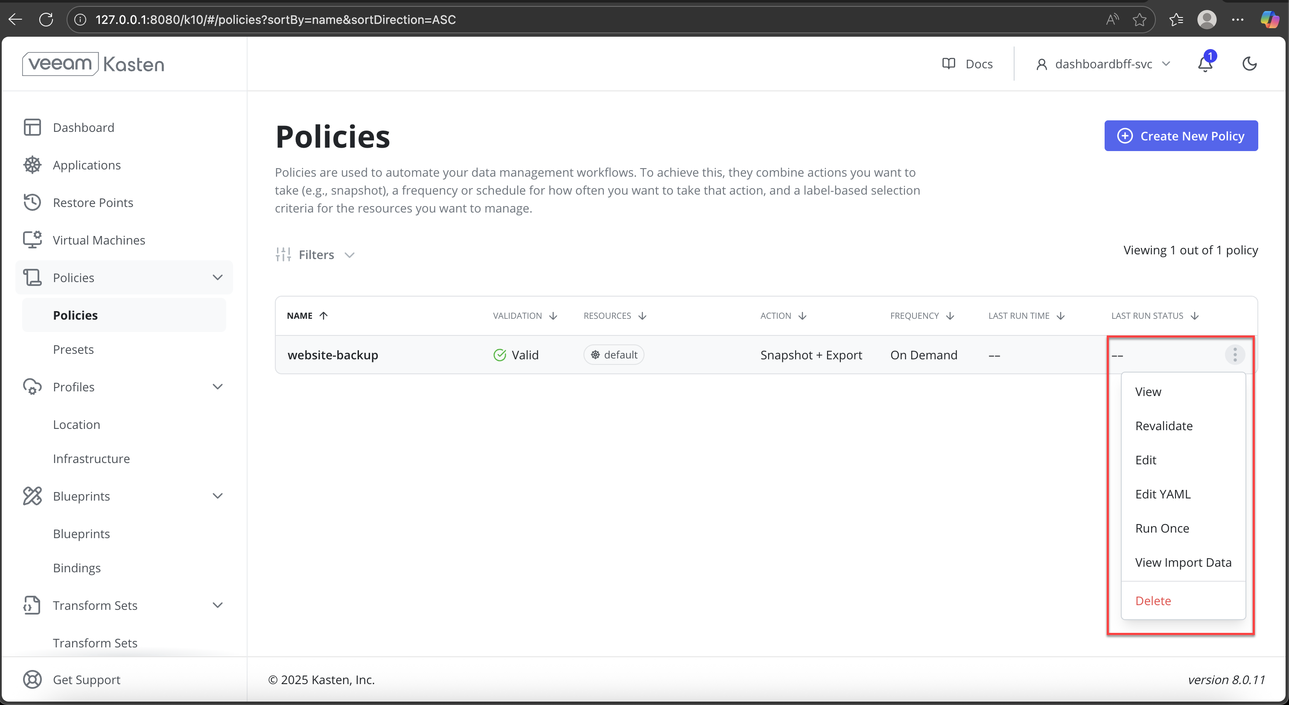Click the Virtual Machines monitor icon
This screenshot has width=1289, height=705.
pos(32,240)
